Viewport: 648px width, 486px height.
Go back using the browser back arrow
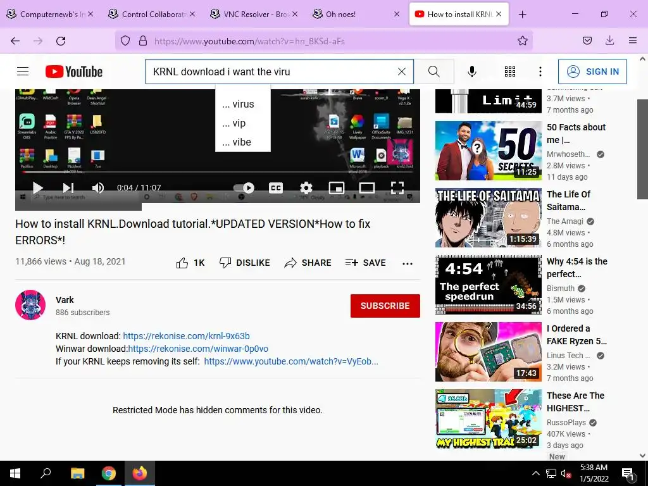point(15,41)
